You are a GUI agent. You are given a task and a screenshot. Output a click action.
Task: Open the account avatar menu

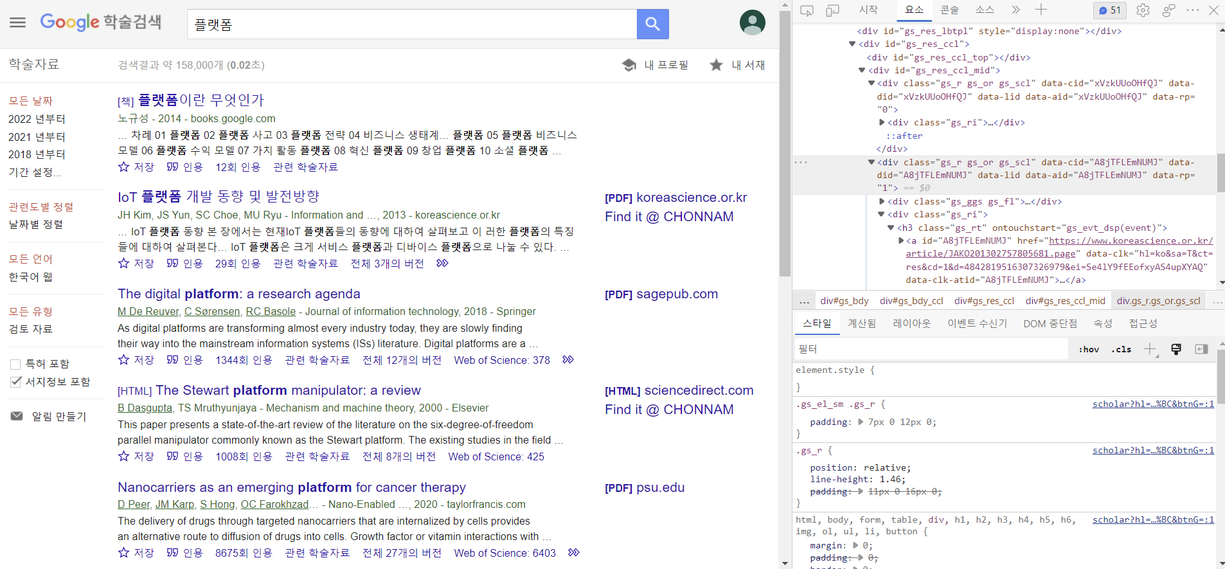(x=752, y=23)
